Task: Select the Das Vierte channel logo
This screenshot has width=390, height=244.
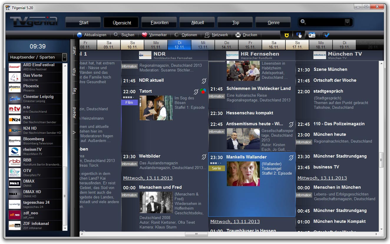Action: pos(15,78)
